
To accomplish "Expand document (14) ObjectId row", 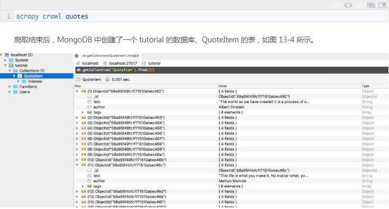I will (x=77, y=202).
